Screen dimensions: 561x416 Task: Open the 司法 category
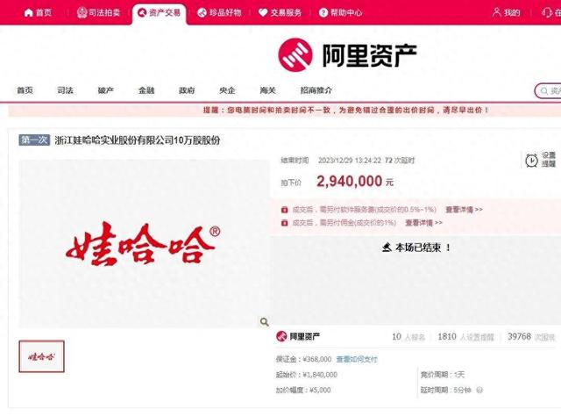click(x=66, y=90)
